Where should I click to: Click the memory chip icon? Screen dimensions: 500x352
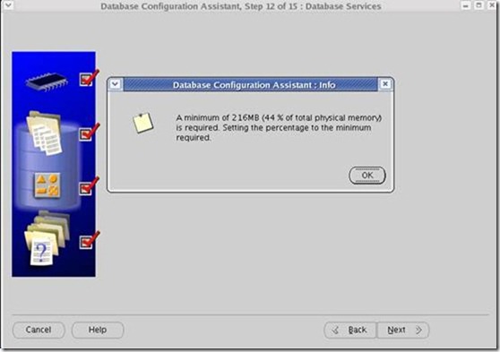coord(47,82)
